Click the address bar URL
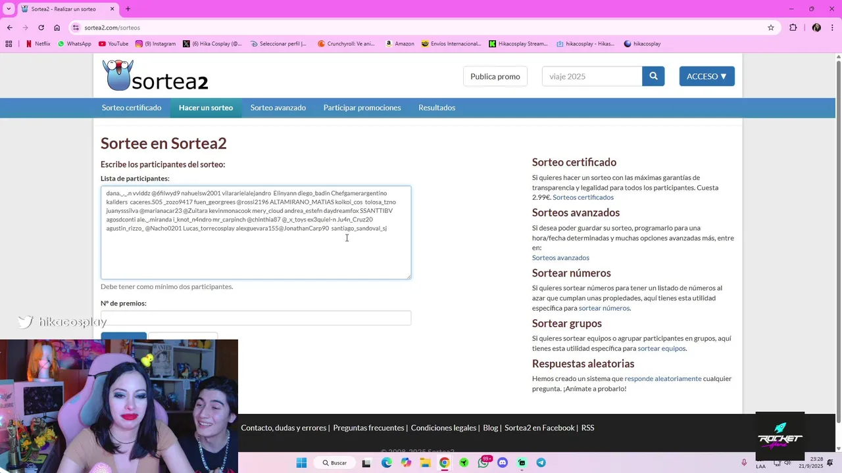Image resolution: width=842 pixels, height=473 pixels. (x=112, y=28)
